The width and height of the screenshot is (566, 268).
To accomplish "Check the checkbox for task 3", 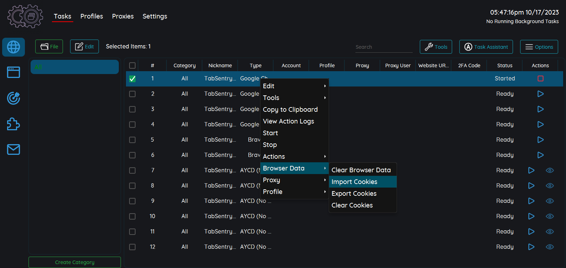I will [x=132, y=109].
